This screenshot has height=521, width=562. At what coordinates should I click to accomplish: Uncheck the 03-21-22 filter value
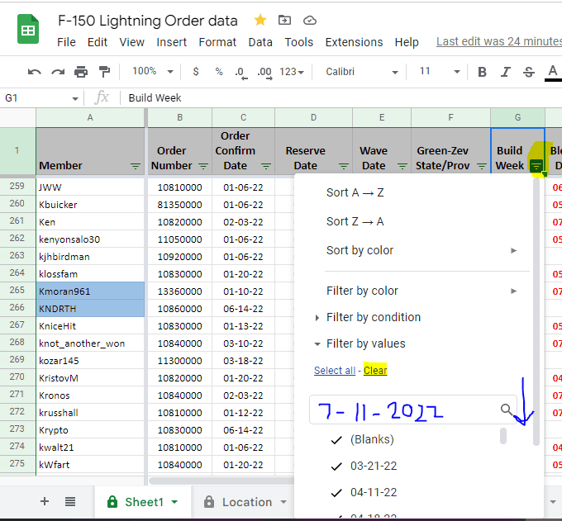(336, 466)
